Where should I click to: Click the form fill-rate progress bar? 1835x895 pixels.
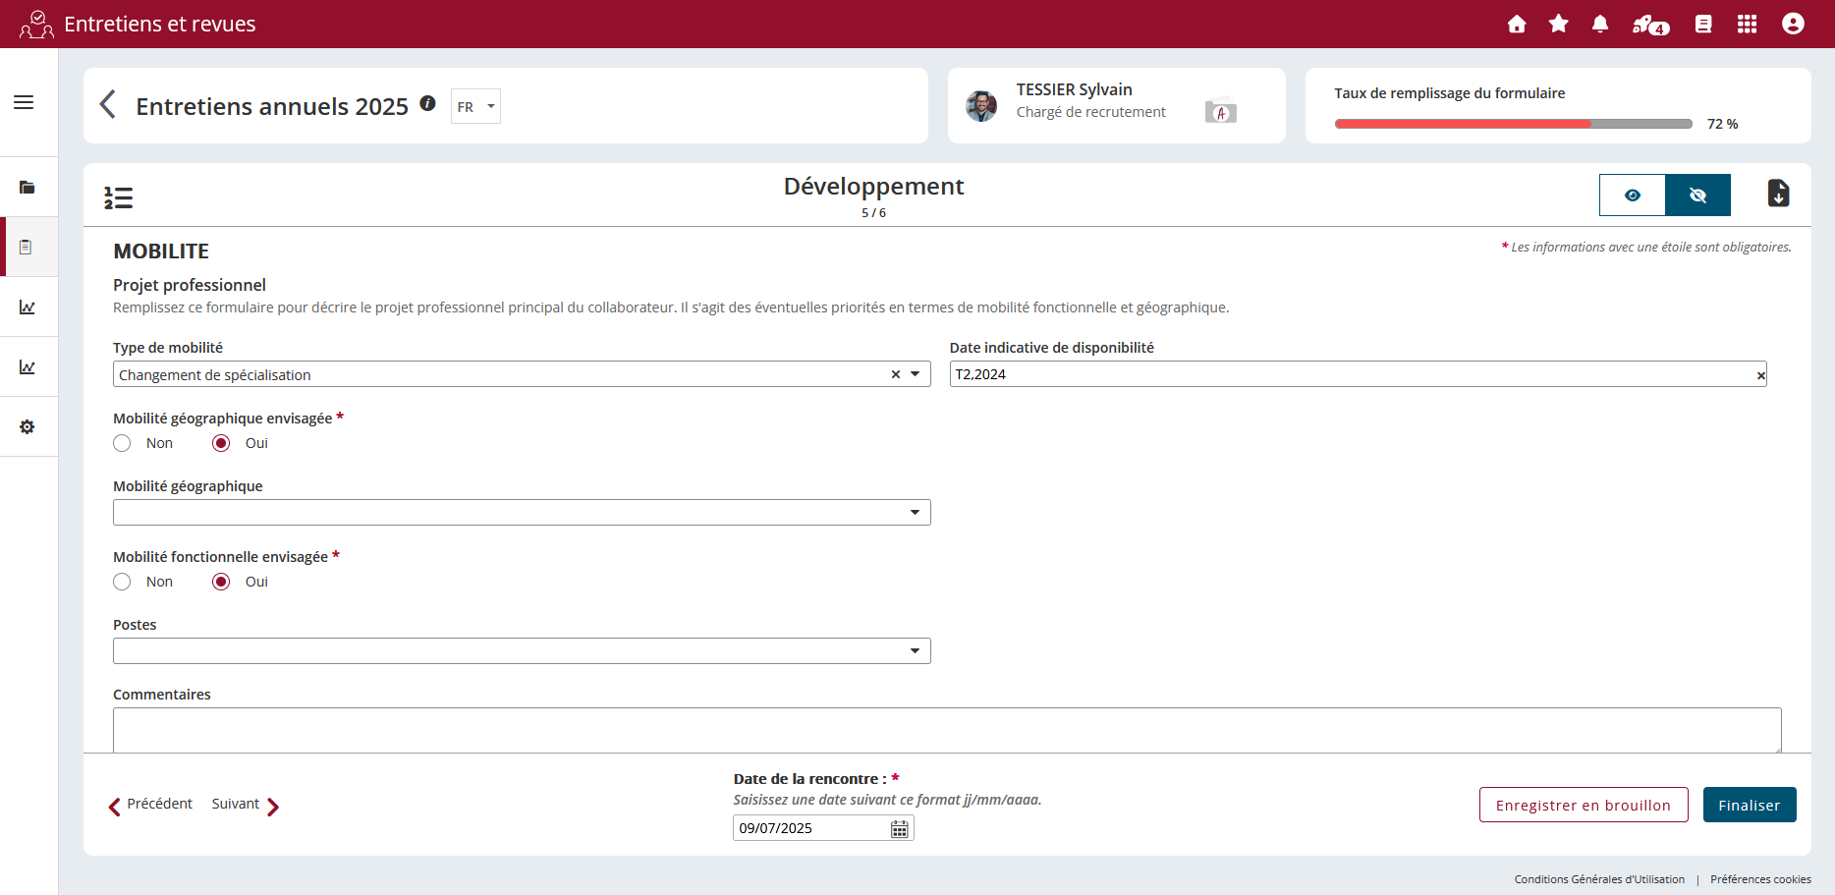[1513, 124]
